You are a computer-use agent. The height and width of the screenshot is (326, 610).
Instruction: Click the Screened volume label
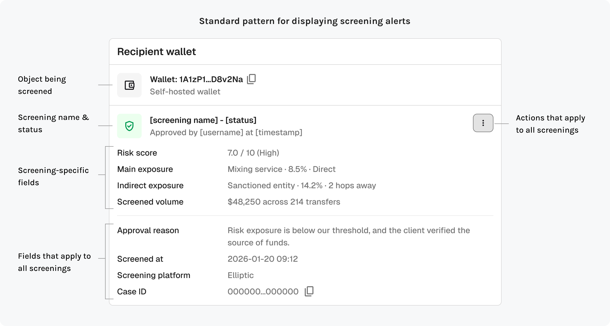tap(150, 202)
